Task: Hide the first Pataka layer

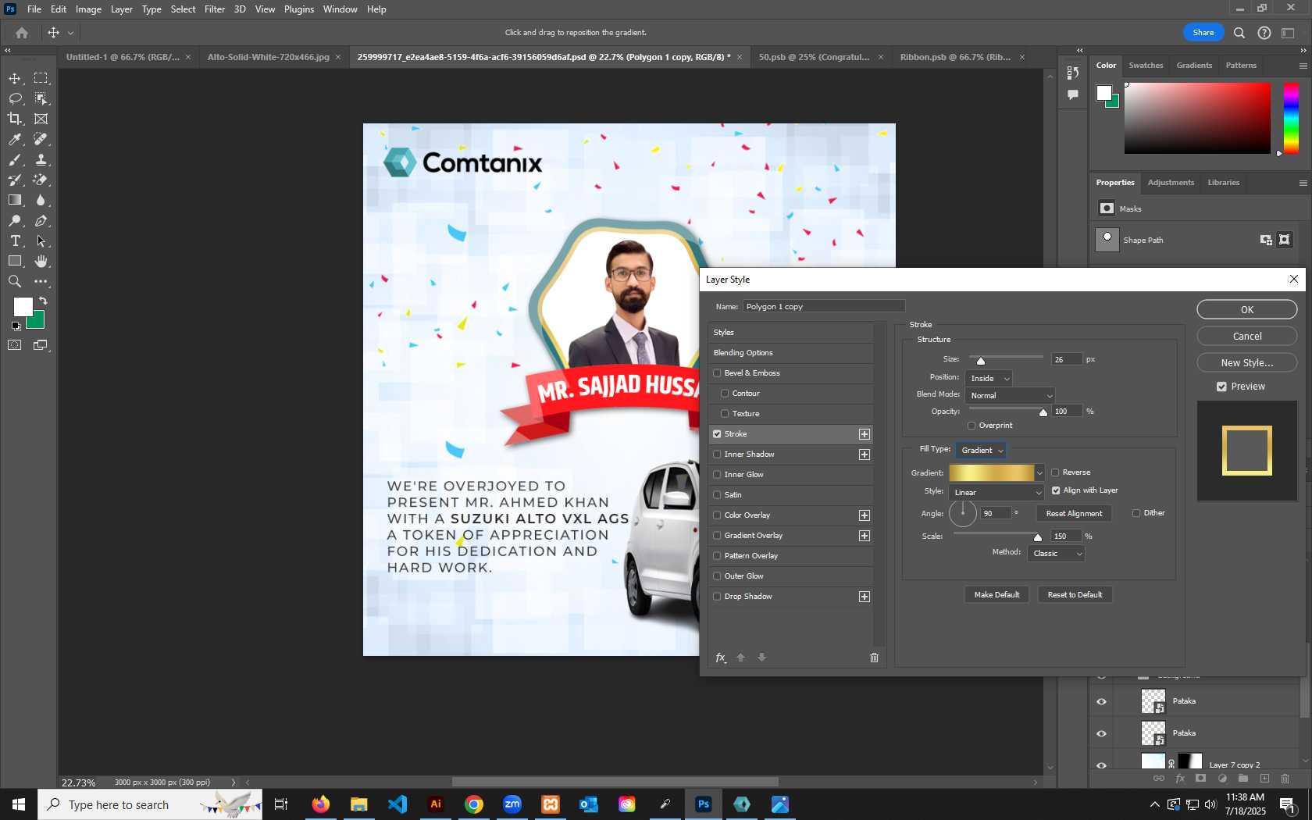Action: [x=1101, y=701]
